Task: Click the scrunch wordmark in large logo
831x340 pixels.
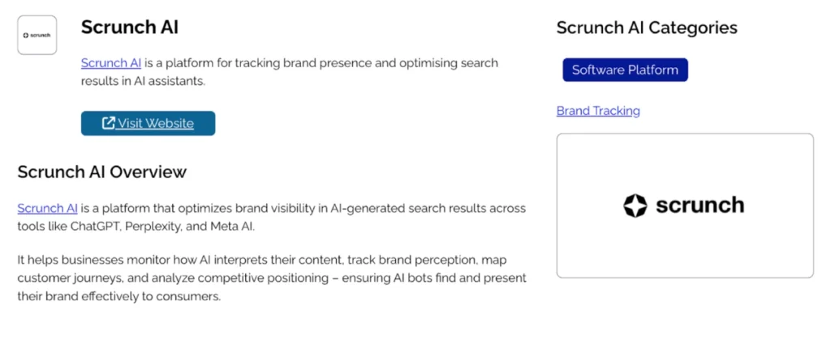Action: pos(700,205)
